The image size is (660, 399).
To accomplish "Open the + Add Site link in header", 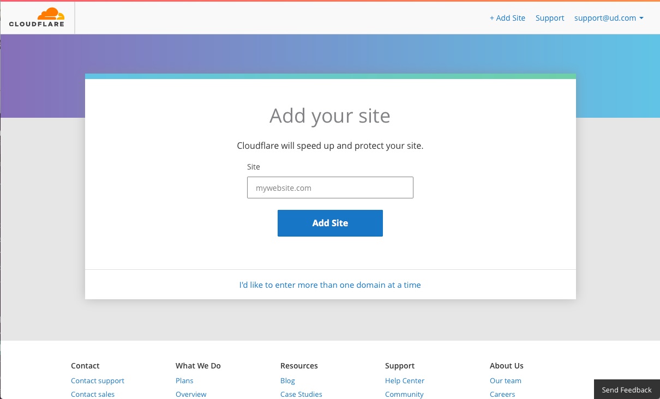I will 507,18.
